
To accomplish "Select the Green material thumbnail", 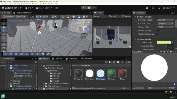I will coord(111,73).
